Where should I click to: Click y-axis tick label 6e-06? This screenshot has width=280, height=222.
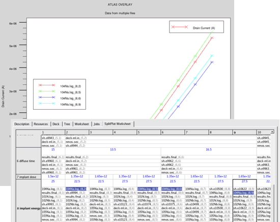13,23
